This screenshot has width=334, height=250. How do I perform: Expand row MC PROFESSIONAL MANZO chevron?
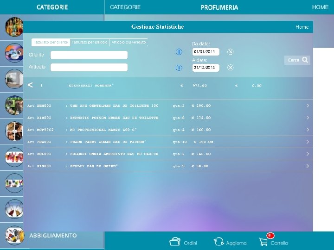[x=308, y=130]
